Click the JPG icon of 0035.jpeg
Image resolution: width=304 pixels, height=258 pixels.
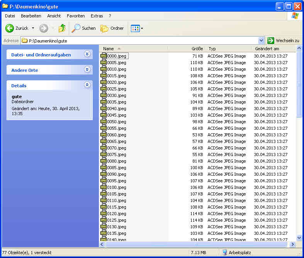[104, 102]
